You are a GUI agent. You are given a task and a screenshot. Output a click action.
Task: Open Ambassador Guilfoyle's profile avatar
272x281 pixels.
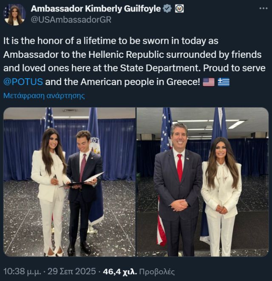pyautogui.click(x=15, y=15)
